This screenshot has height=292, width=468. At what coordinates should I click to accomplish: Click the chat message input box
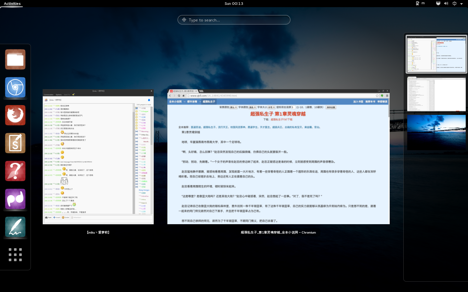pos(98,221)
